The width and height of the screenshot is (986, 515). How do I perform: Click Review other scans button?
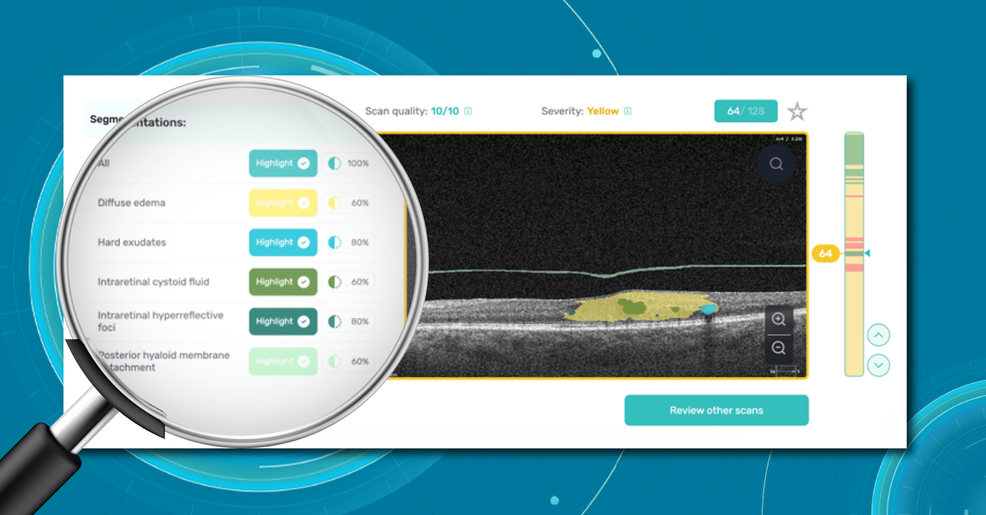(716, 410)
